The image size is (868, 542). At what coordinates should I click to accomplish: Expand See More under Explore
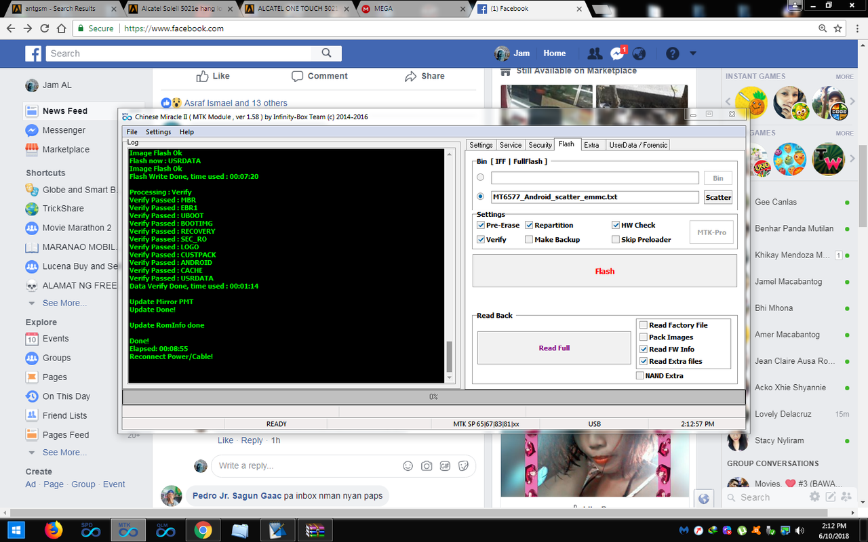[x=64, y=452]
